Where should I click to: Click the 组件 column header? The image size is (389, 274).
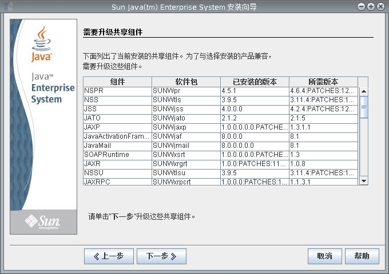coord(118,82)
